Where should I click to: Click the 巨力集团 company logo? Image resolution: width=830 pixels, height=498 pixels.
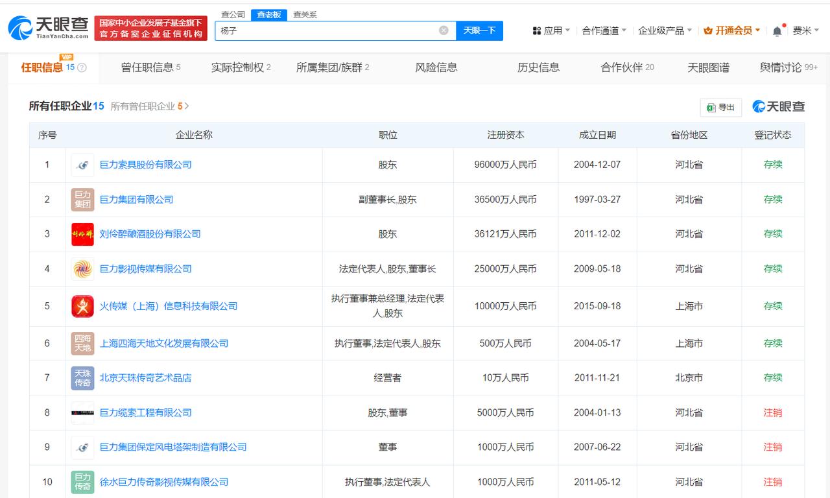pos(82,200)
